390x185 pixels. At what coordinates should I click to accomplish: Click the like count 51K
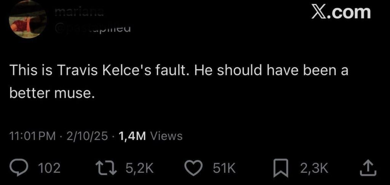[x=220, y=168]
